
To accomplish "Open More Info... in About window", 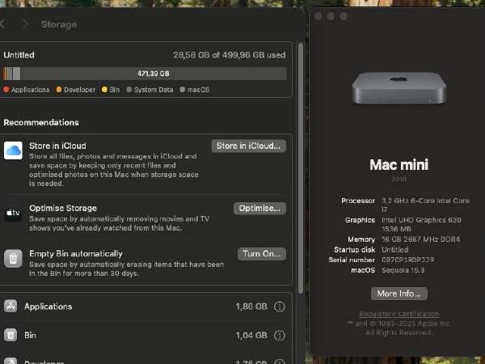I will (399, 294).
